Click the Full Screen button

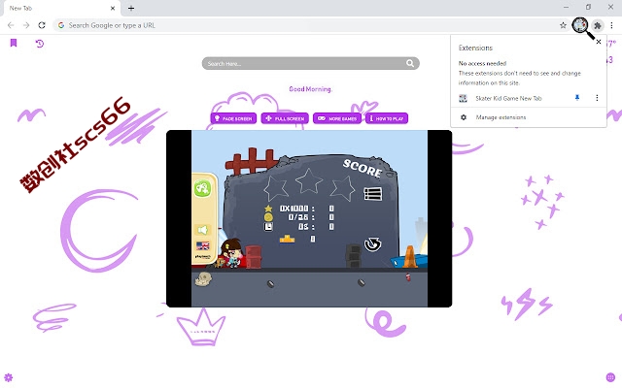[285, 118]
